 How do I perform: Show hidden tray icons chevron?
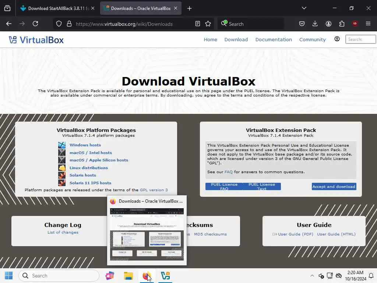click(x=312, y=276)
